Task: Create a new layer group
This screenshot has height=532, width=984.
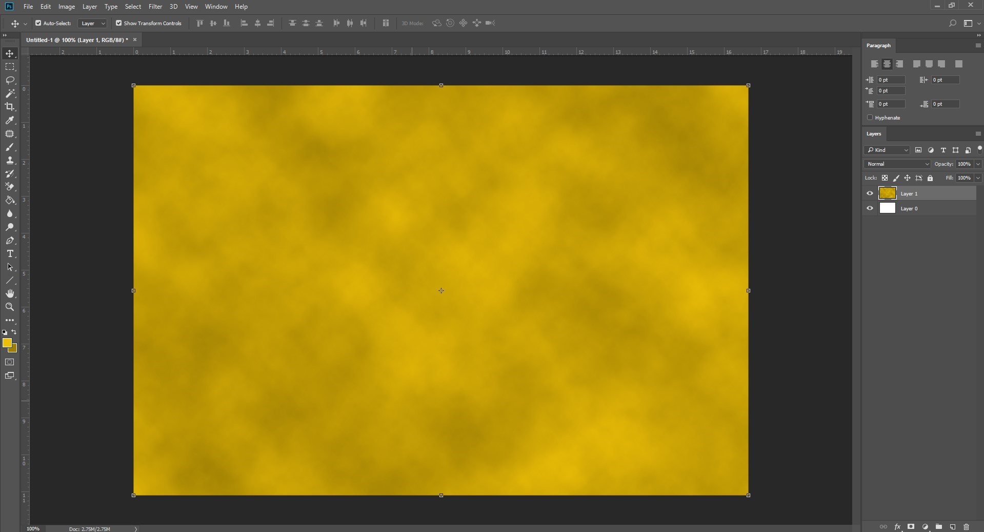Action: tap(939, 527)
